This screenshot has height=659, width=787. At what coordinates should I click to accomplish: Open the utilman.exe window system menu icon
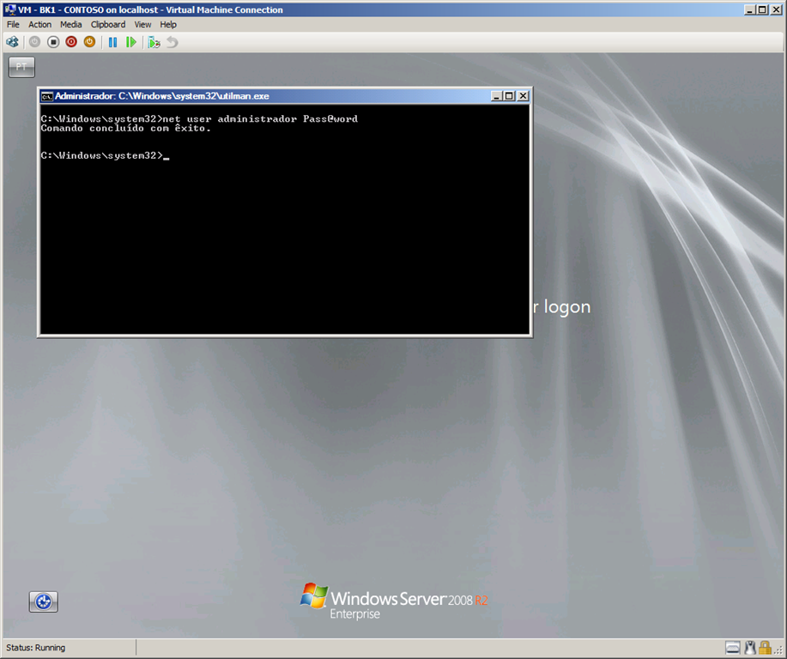[45, 95]
